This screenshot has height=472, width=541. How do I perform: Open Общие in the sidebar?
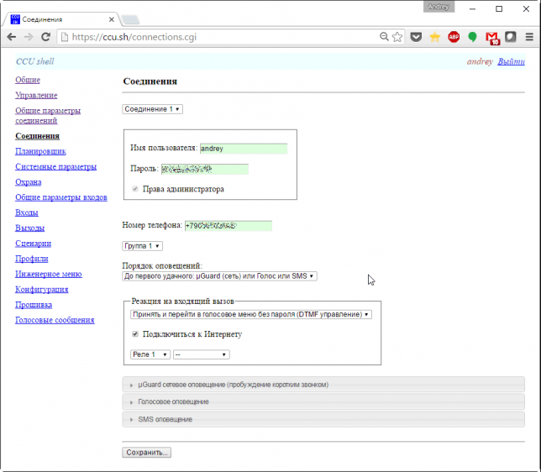(x=28, y=80)
